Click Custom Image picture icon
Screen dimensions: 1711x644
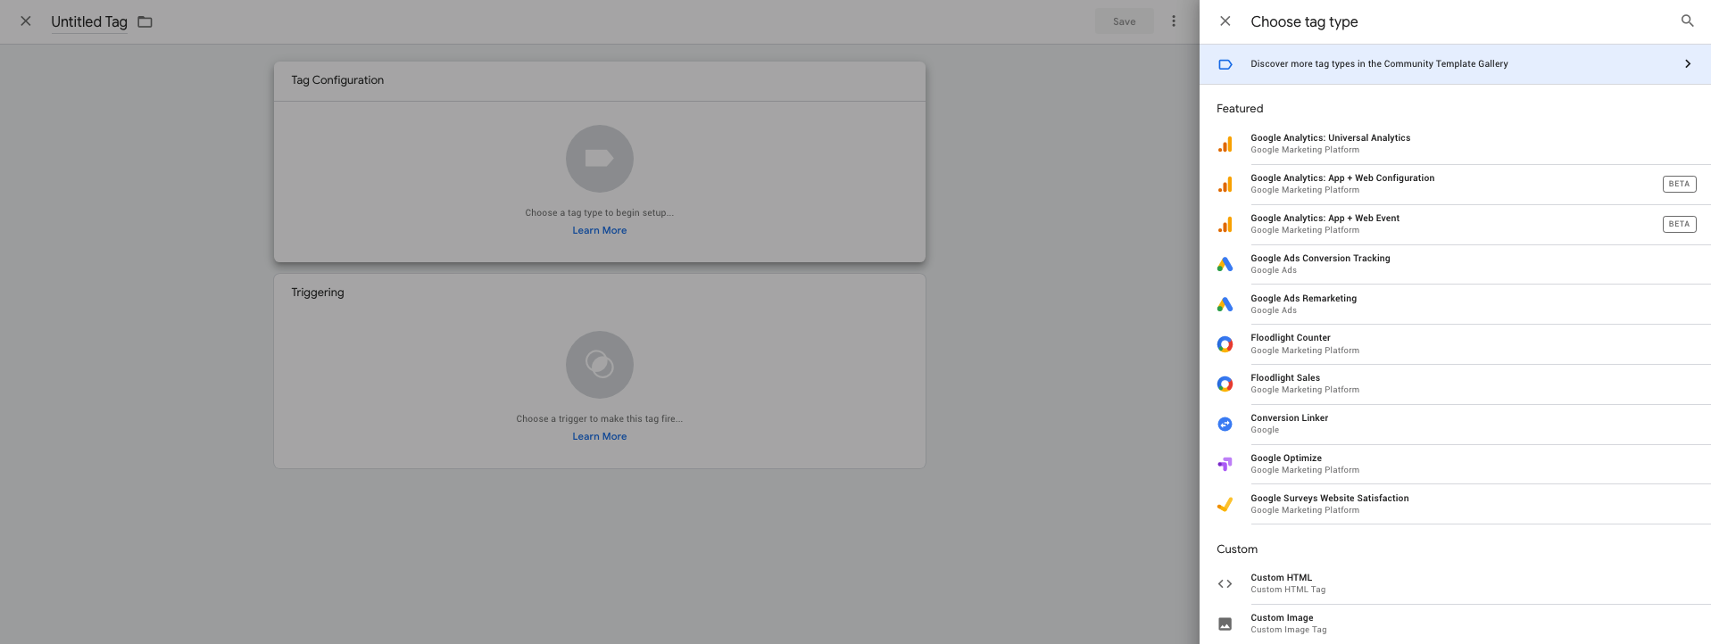(1225, 624)
